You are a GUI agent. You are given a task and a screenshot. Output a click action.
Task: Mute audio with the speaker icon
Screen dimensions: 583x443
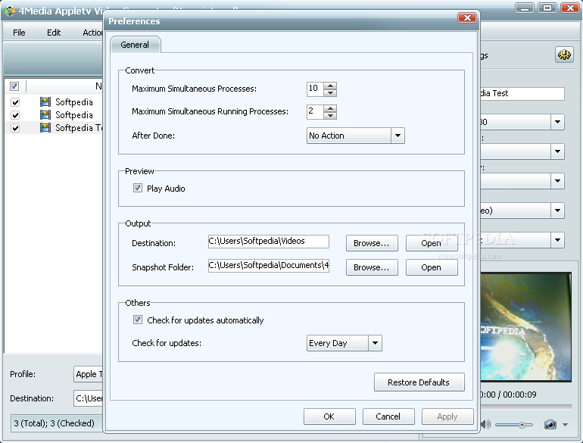(485, 424)
